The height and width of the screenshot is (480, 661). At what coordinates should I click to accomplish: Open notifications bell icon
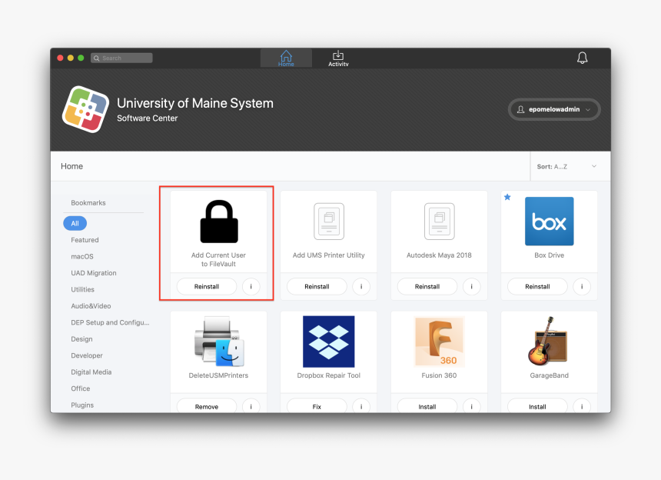(x=582, y=58)
